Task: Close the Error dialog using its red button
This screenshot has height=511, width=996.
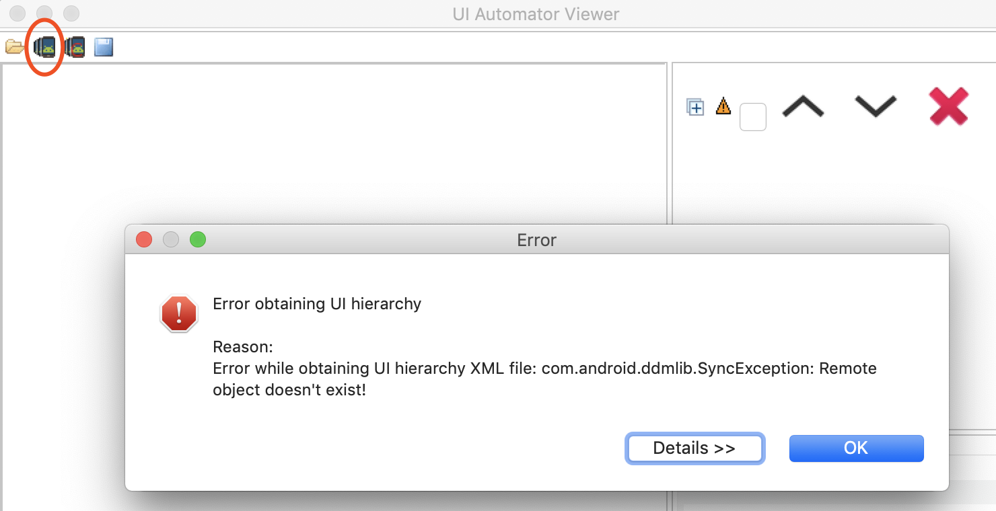Action: 144,239
